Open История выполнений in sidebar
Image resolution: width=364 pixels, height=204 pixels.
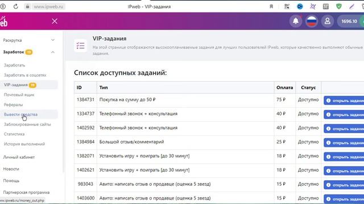tap(24, 144)
